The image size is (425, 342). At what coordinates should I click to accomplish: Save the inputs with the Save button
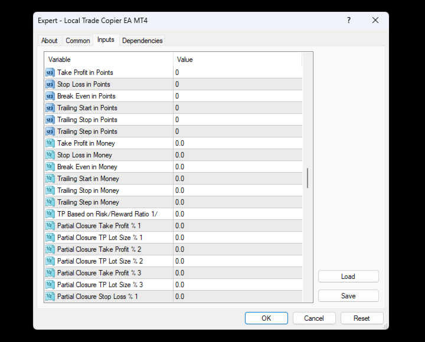(348, 296)
